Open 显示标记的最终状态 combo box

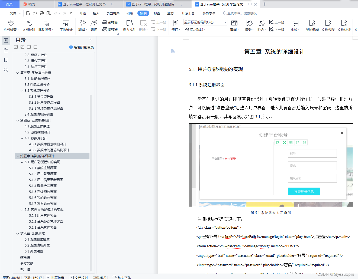click(x=205, y=22)
